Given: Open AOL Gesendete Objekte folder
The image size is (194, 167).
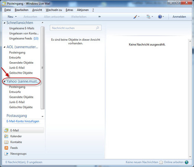Looking at the screenshot, I should [x=21, y=63].
